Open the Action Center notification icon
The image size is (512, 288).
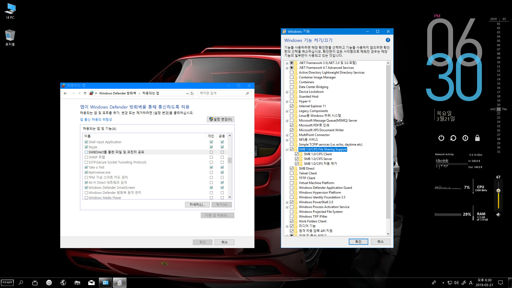(501, 283)
